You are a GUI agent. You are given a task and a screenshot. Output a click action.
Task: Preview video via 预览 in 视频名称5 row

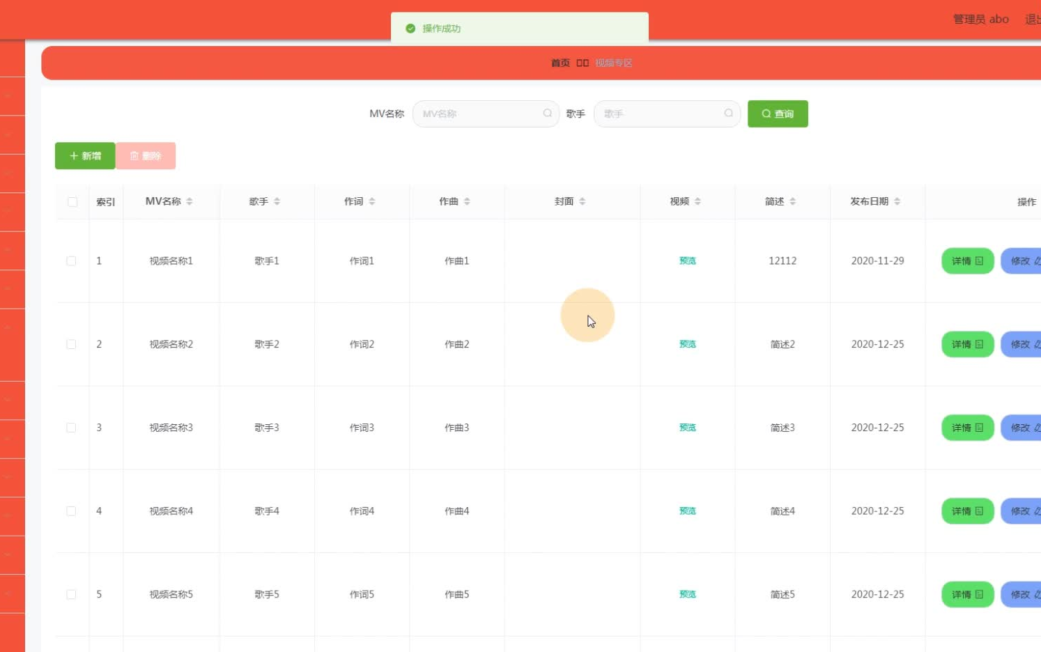coord(688,594)
